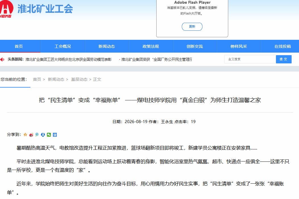Share article to Sina Weibo

(31, 135)
